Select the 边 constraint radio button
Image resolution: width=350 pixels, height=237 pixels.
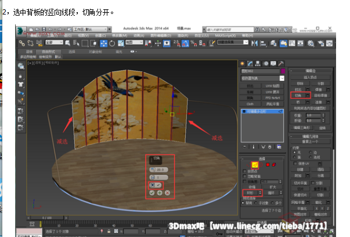click(311, 152)
